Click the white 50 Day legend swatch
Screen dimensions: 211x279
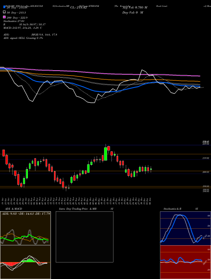click(x=4, y=12)
